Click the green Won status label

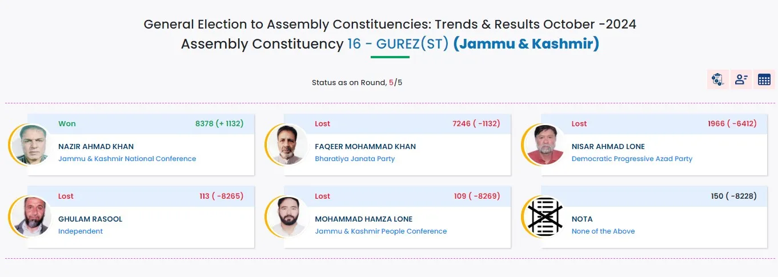pos(67,124)
